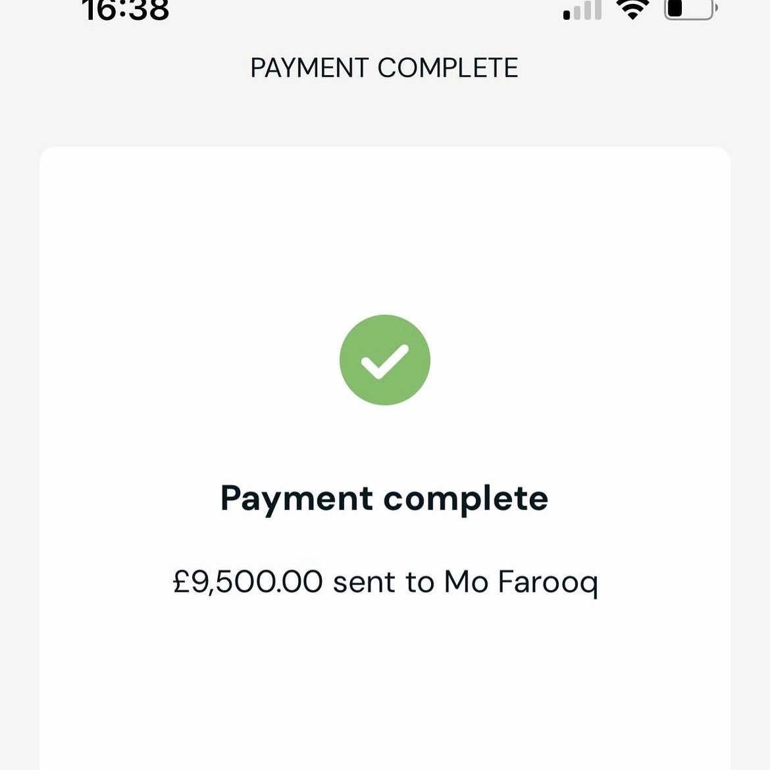Tap the pound sign of the amount
770x770 pixels.
tap(182, 582)
